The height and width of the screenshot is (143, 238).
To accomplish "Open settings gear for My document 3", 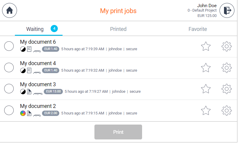I will [227, 89].
